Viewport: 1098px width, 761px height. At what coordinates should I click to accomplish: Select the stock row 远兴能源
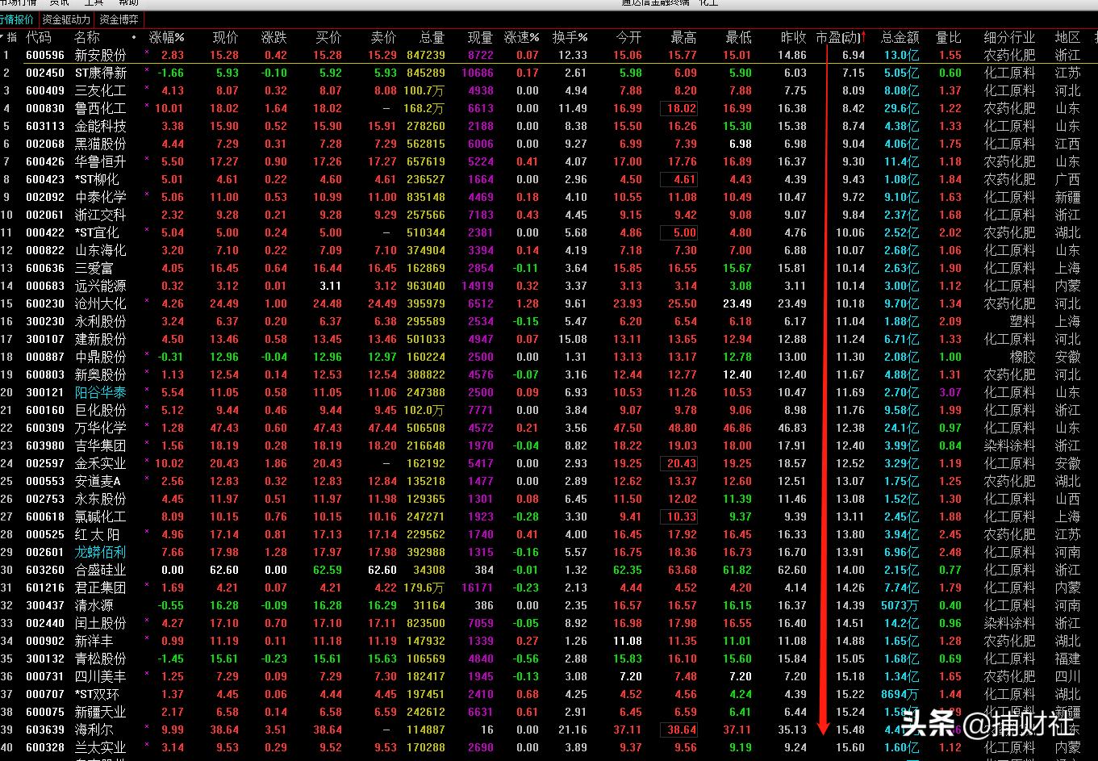pyautogui.click(x=100, y=286)
